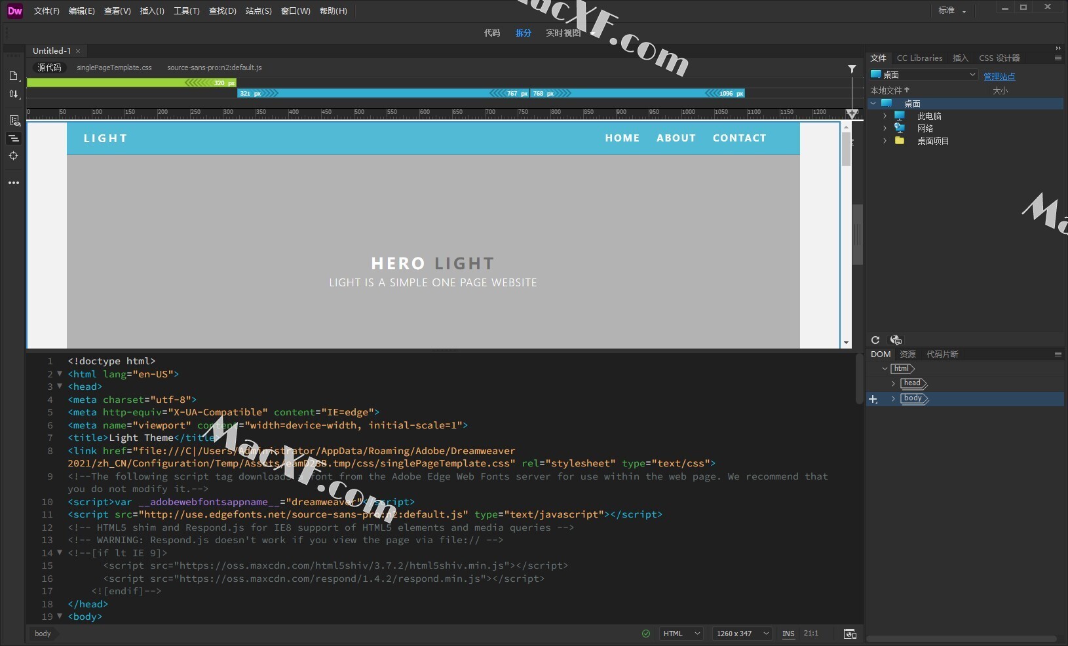The image size is (1068, 646).
Task: Open the files panel options menu icon
Action: (x=1058, y=58)
